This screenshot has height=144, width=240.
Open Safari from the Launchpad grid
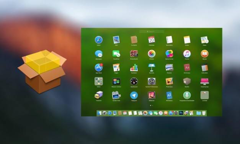(x=99, y=40)
